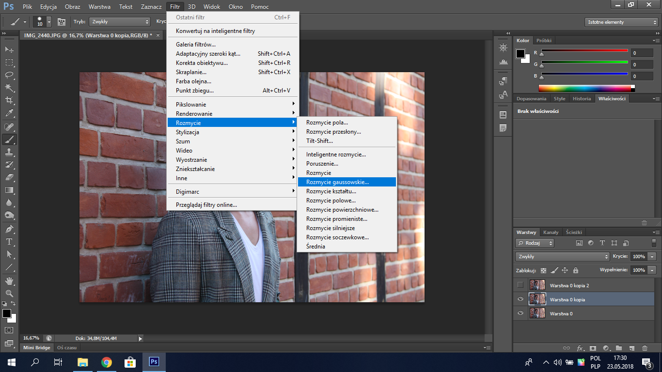Viewport: 662px width, 372px height.
Task: Show the hidden Warstwa 0 kopia 2 layer
Action: 520,285
